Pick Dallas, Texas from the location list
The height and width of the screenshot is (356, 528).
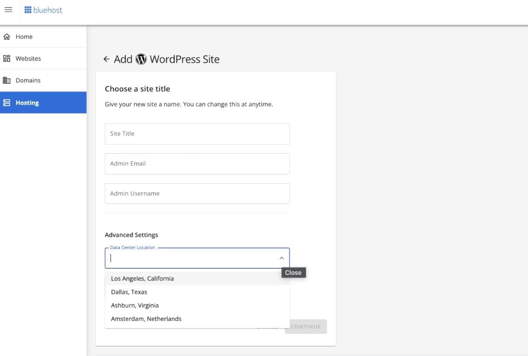click(x=128, y=292)
